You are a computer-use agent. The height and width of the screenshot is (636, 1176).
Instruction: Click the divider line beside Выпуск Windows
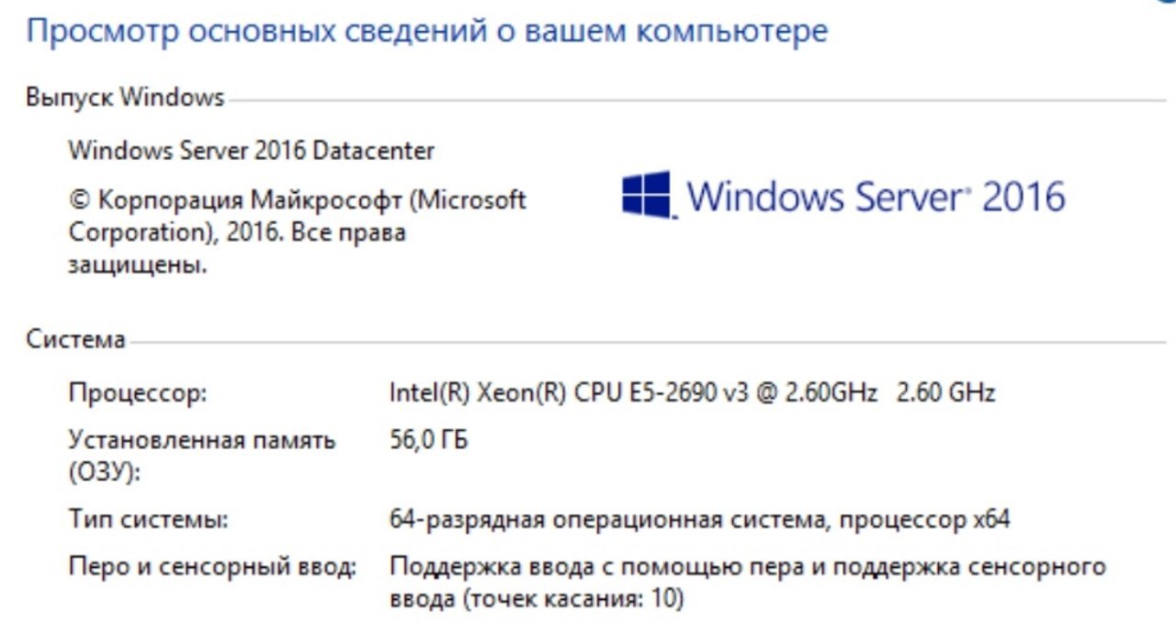click(696, 100)
